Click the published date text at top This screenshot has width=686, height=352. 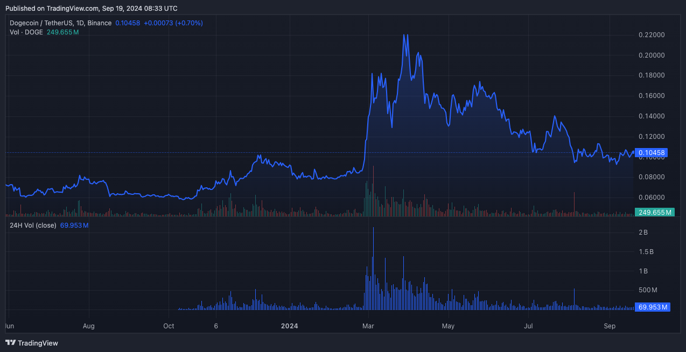point(92,8)
